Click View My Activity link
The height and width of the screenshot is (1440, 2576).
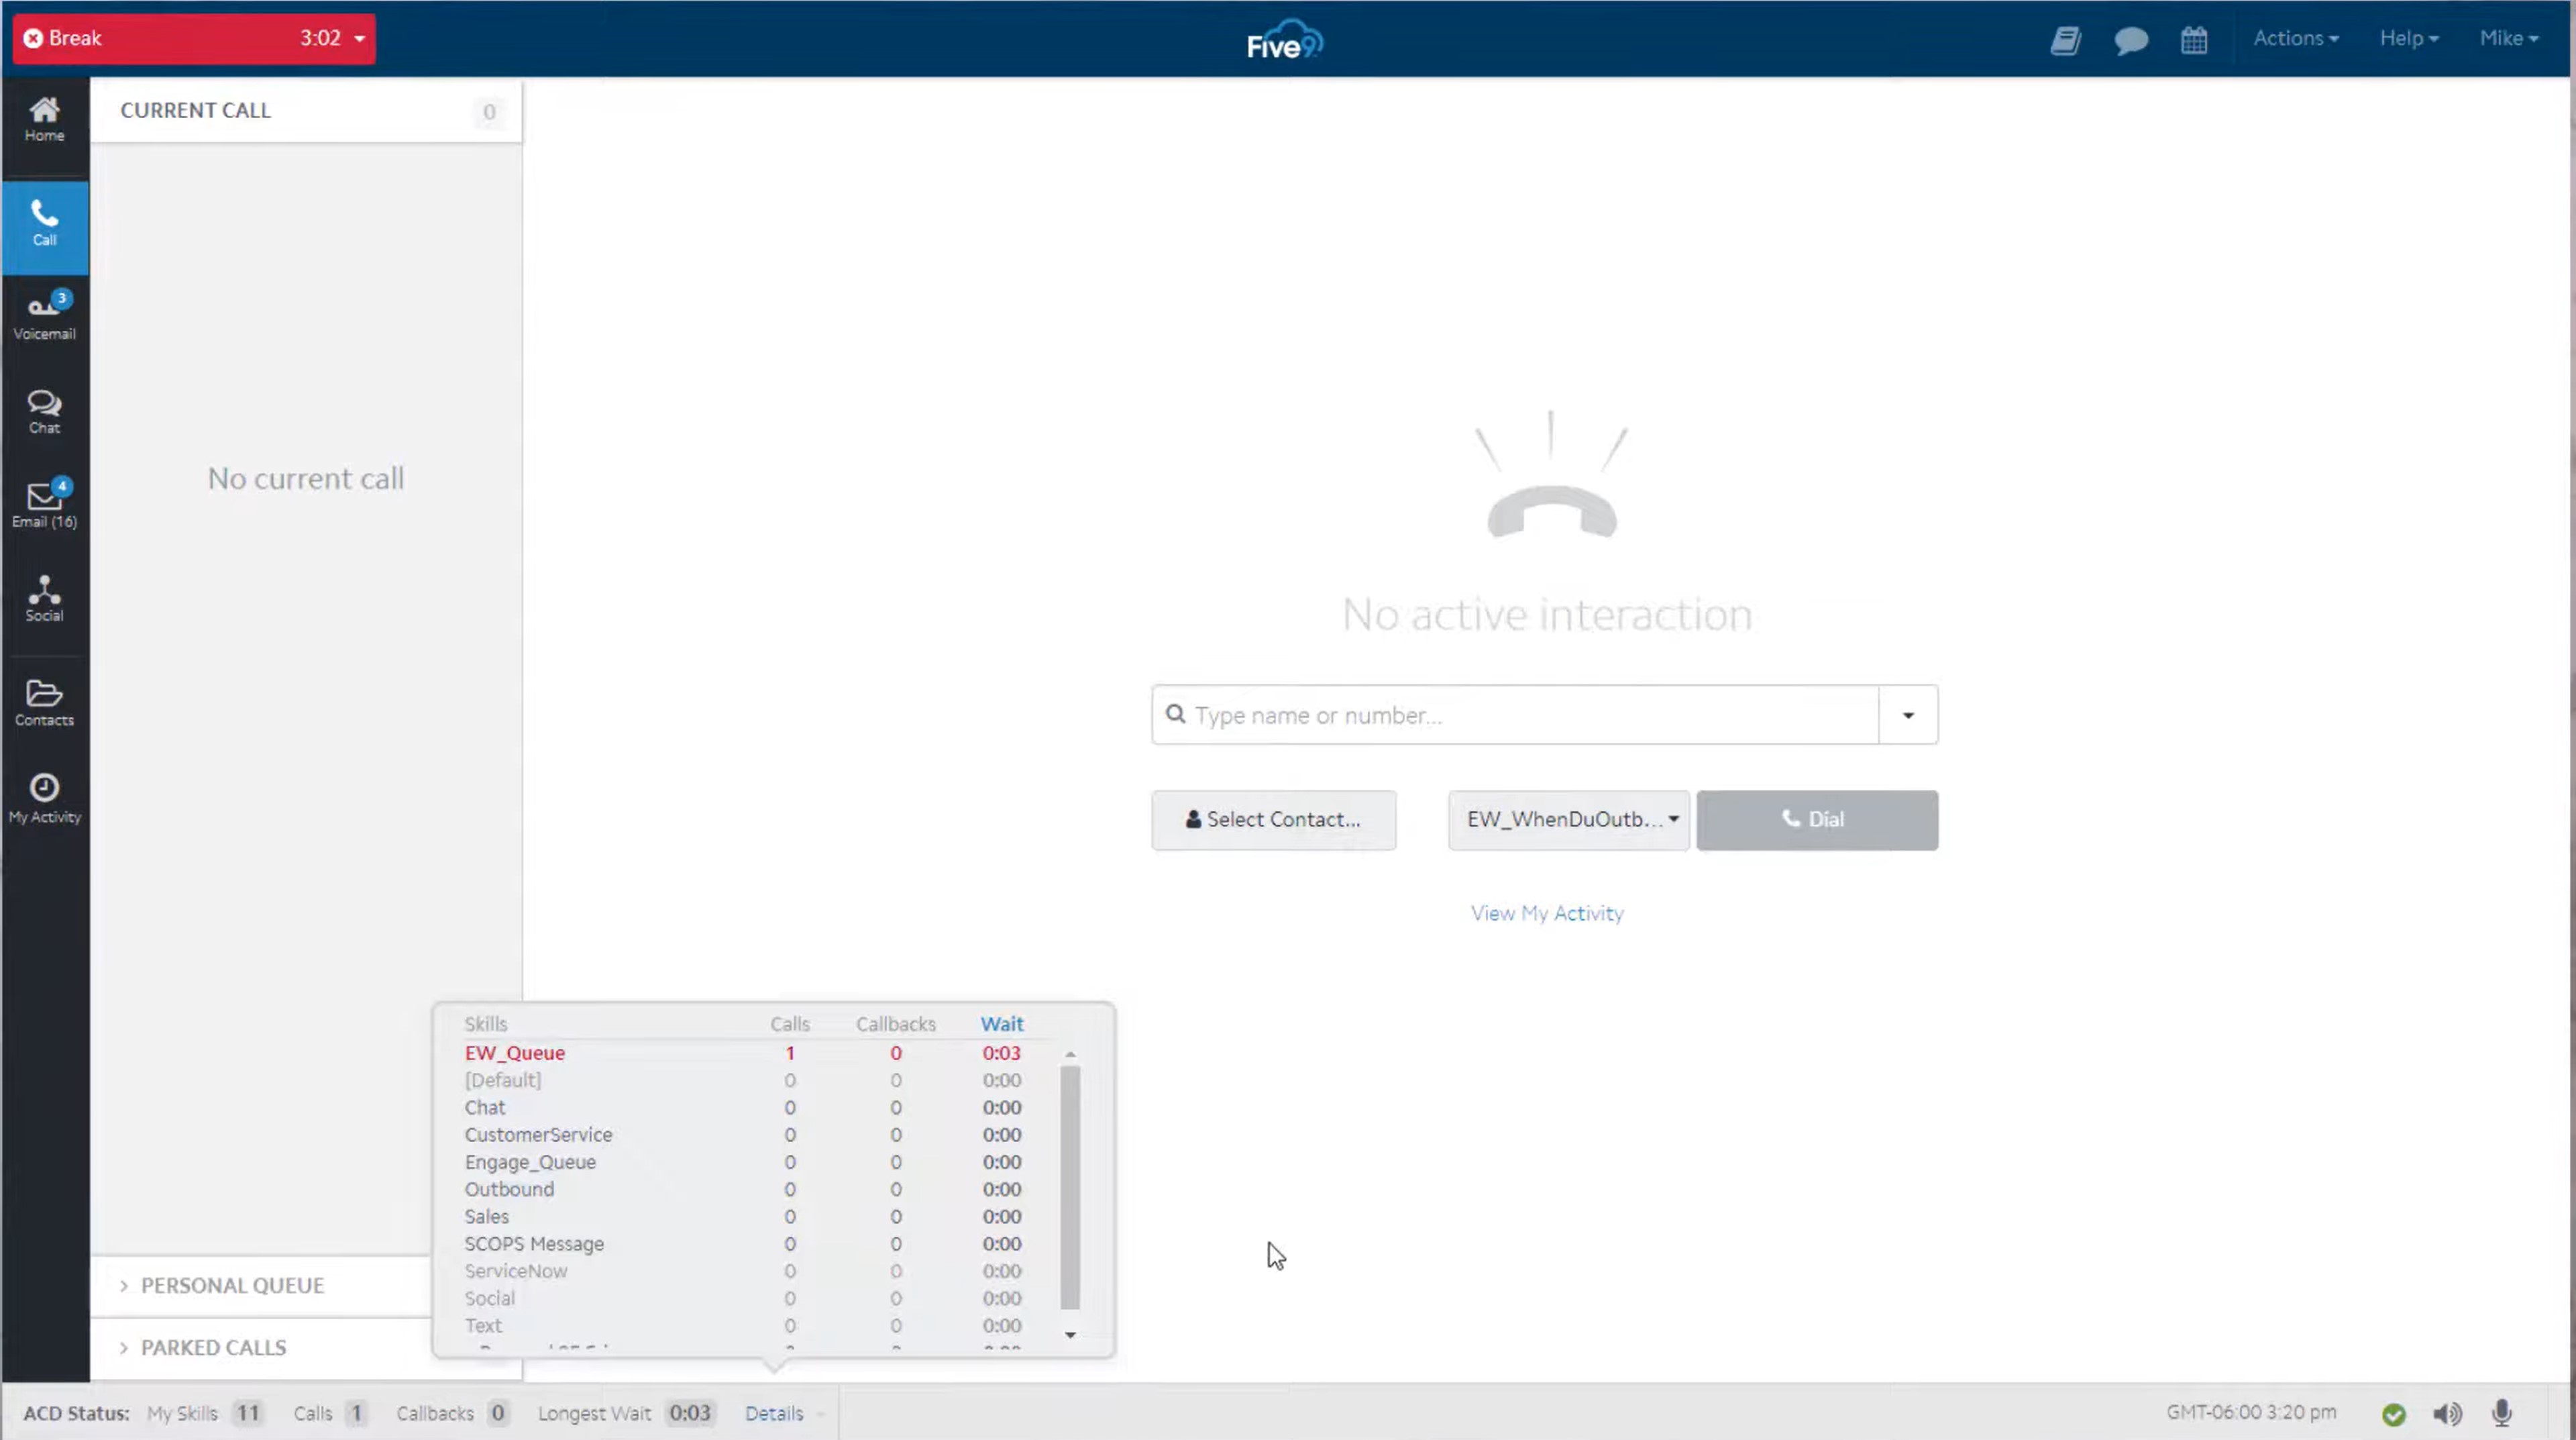1546,913
